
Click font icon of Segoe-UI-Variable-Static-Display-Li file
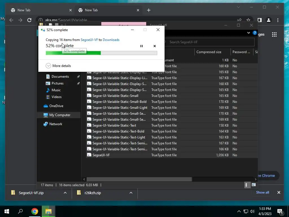89,78
